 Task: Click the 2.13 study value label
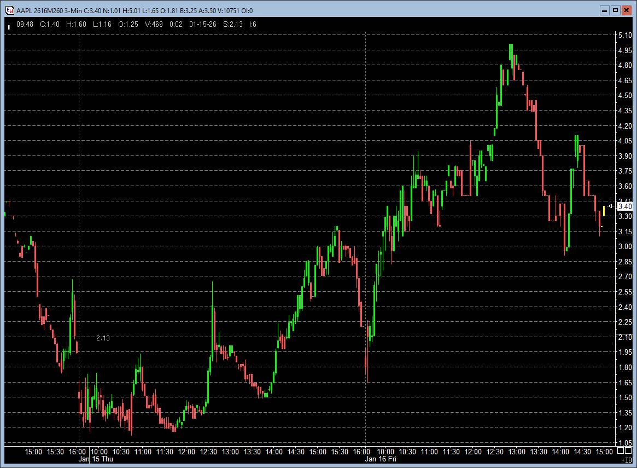[103, 338]
